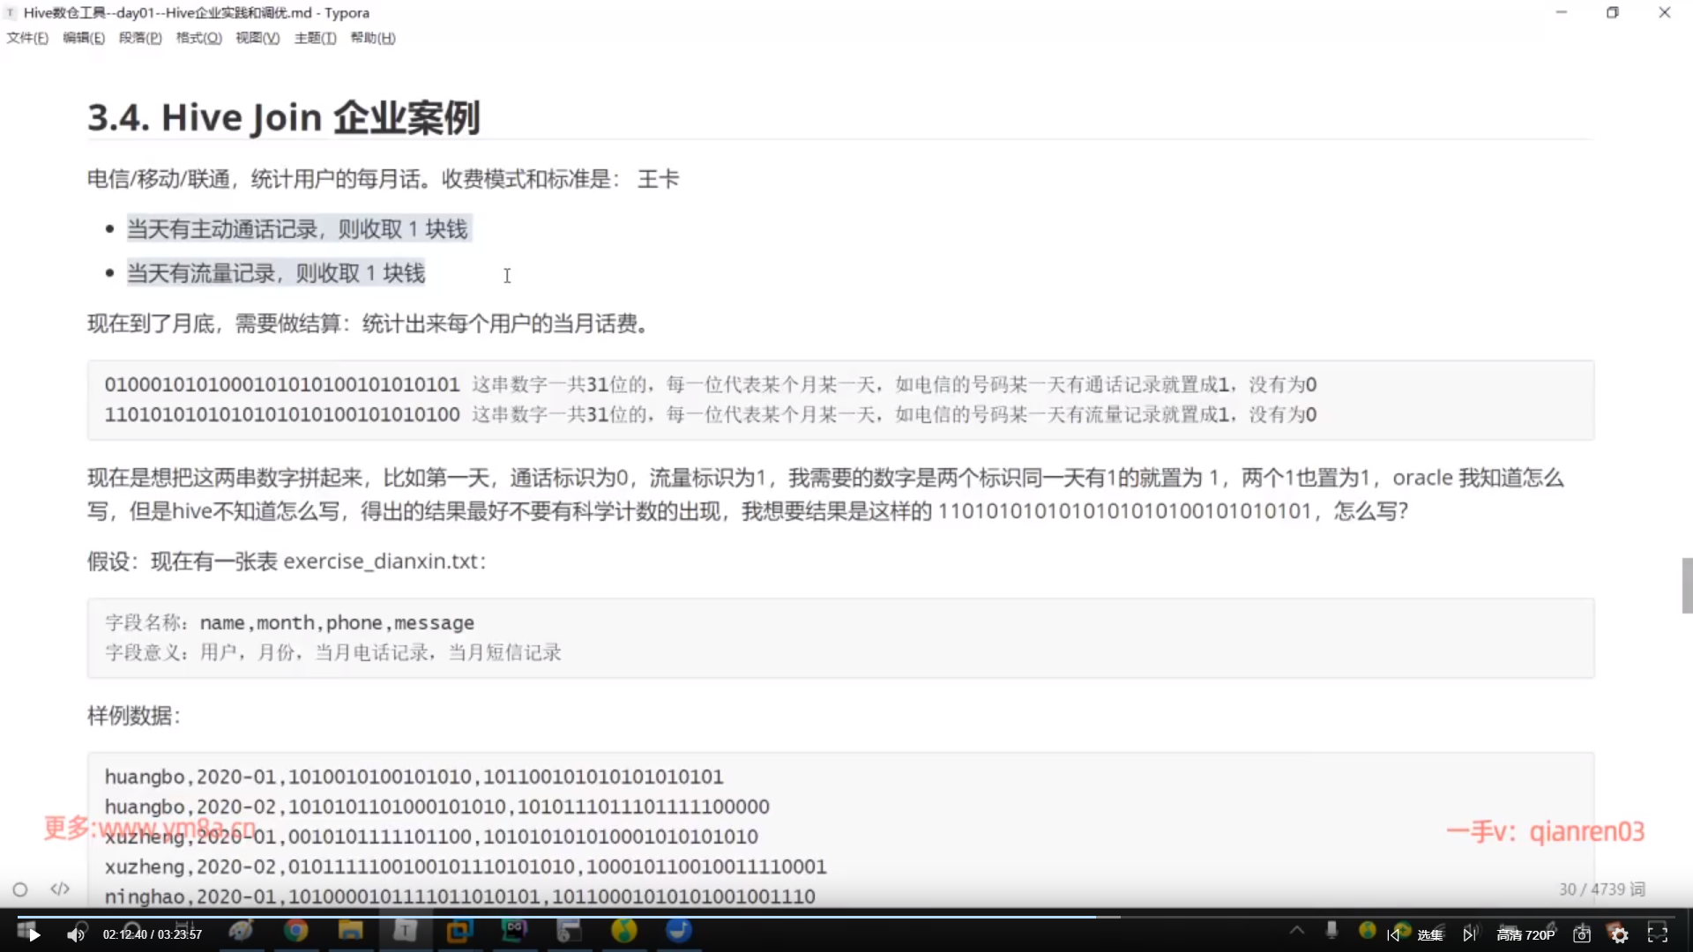The image size is (1693, 952).
Task: Open the 选集 episode list
Action: coord(1429,935)
